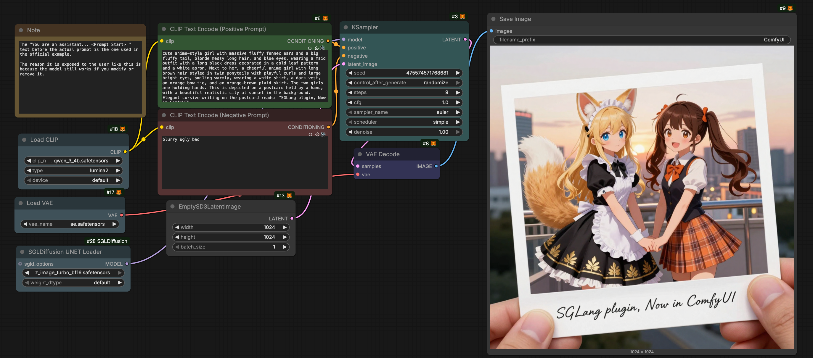813x358 pixels.
Task: Click KSampler LATENT output port
Action: tap(465, 39)
